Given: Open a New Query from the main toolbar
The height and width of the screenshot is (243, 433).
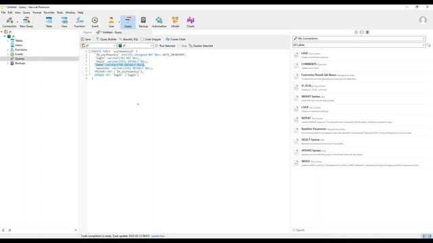Looking at the screenshot, I should click(x=26, y=22).
